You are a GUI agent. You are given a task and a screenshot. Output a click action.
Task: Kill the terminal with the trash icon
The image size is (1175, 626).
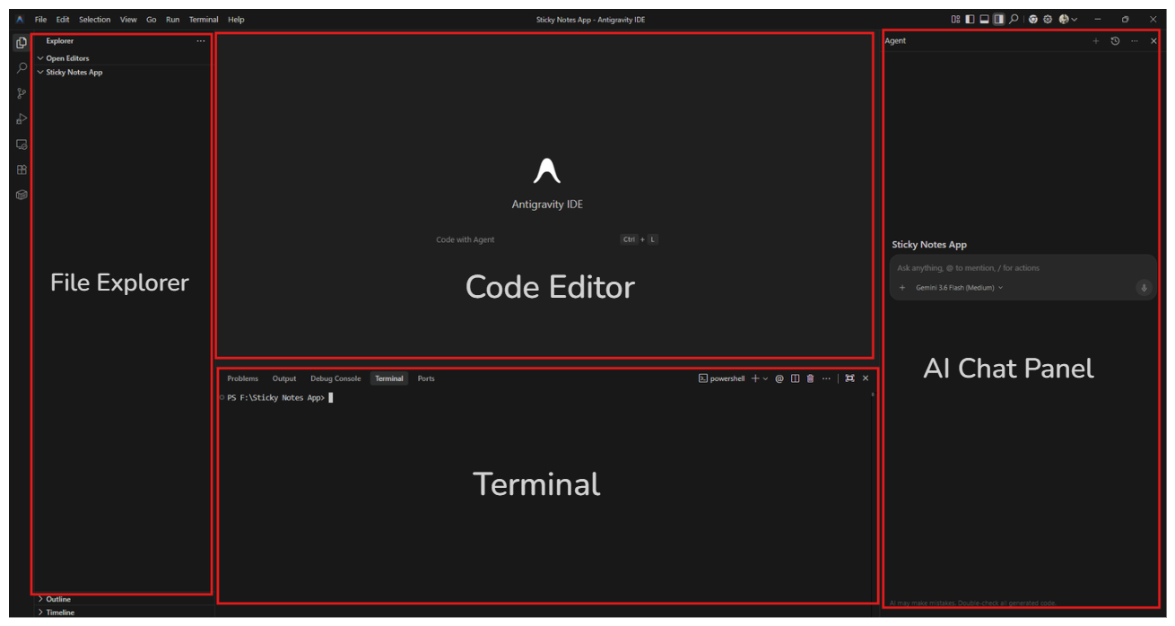810,378
